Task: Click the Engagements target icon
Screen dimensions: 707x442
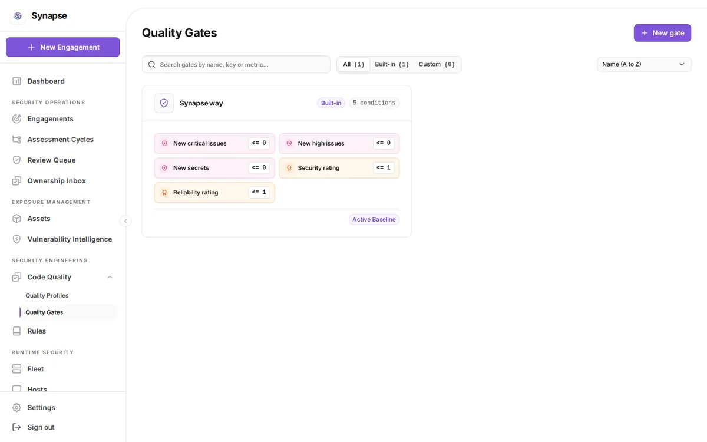Action: coord(16,119)
